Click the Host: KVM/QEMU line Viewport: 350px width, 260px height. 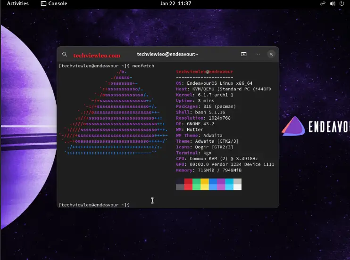[224, 89]
